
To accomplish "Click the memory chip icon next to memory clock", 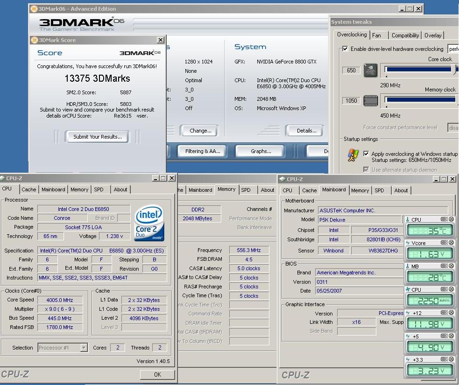I will click(x=371, y=101).
